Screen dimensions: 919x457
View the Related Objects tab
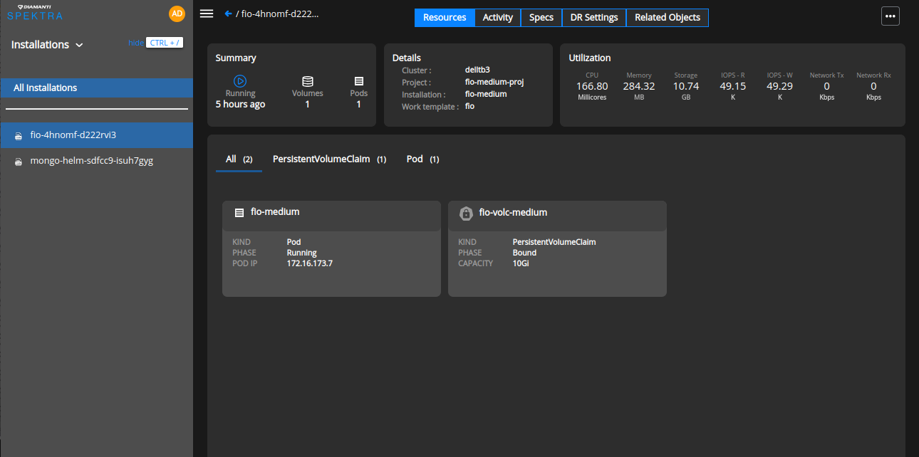(668, 18)
